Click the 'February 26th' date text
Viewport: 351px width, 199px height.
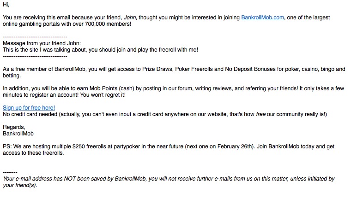point(234,146)
